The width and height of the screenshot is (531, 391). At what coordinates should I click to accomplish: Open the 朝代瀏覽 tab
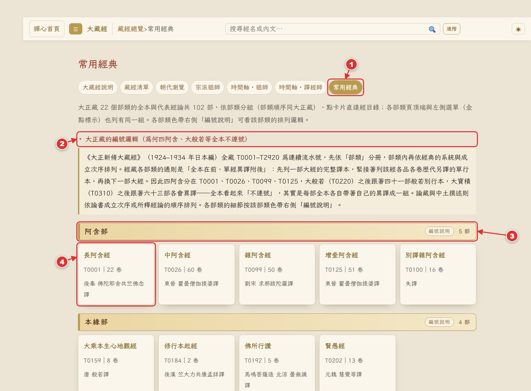(172, 87)
